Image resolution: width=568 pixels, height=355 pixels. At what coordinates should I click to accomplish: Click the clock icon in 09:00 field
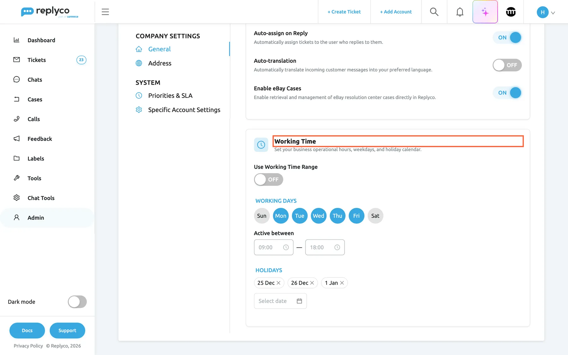tap(286, 247)
